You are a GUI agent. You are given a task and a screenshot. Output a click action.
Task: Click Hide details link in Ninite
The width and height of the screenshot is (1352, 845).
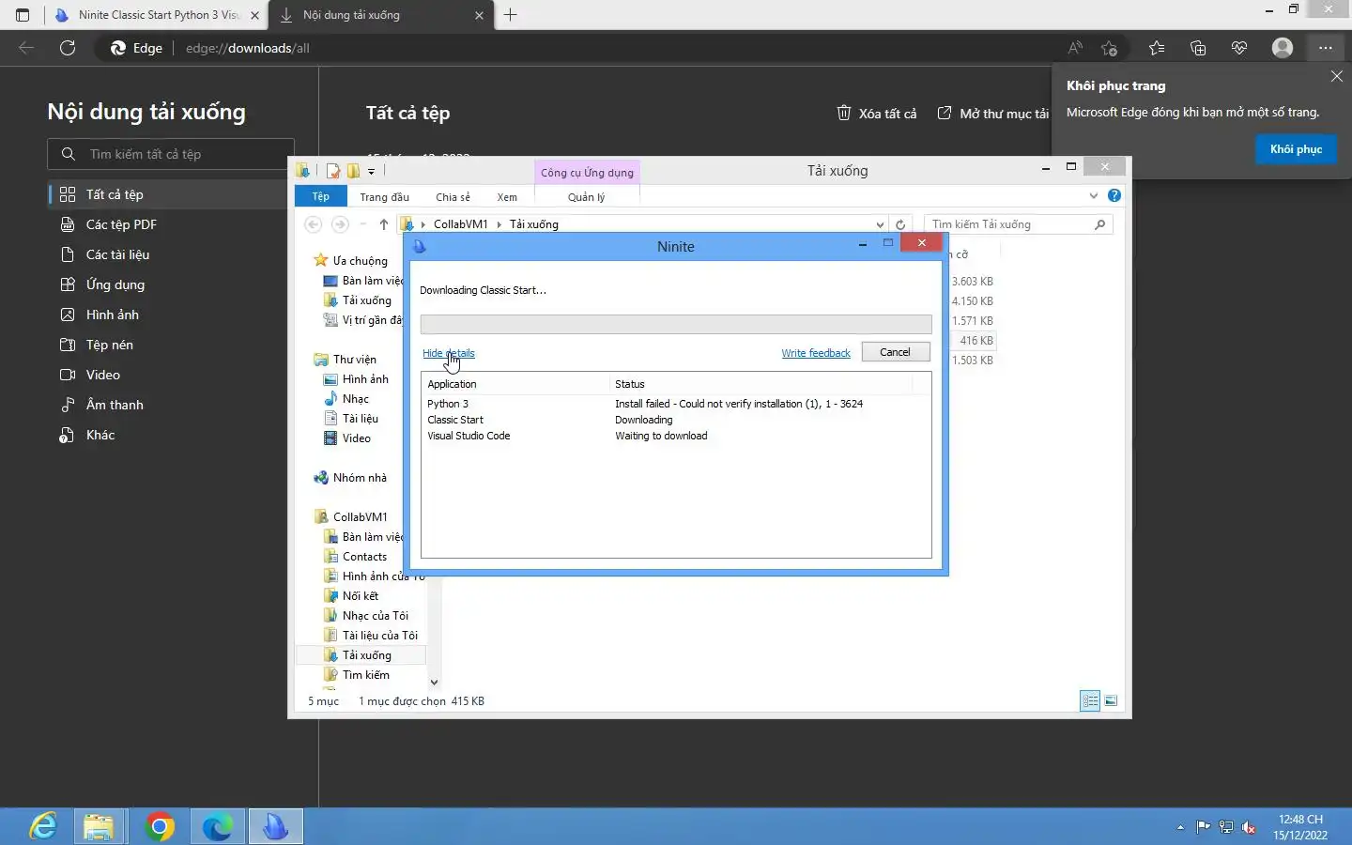point(448,353)
